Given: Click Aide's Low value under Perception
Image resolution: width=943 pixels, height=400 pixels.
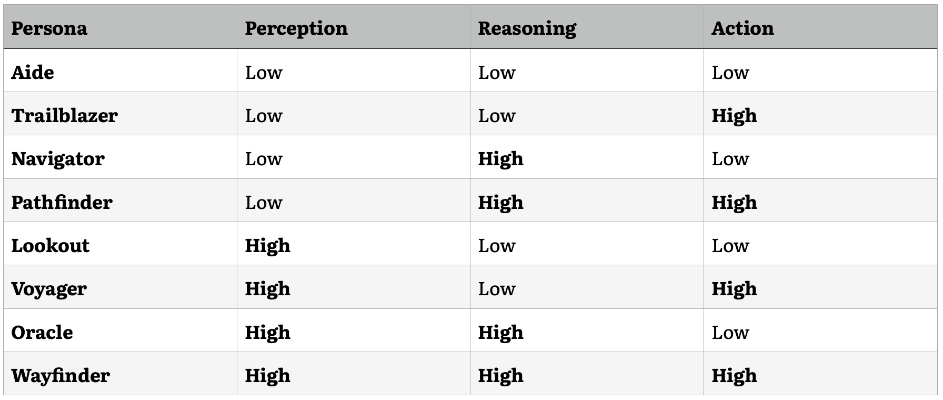Looking at the screenshot, I should (x=264, y=72).
